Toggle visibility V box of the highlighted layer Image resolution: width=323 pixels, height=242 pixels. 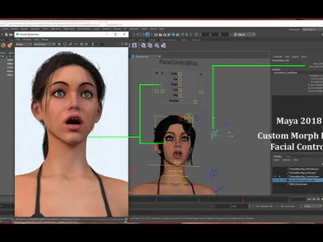coord(275,180)
